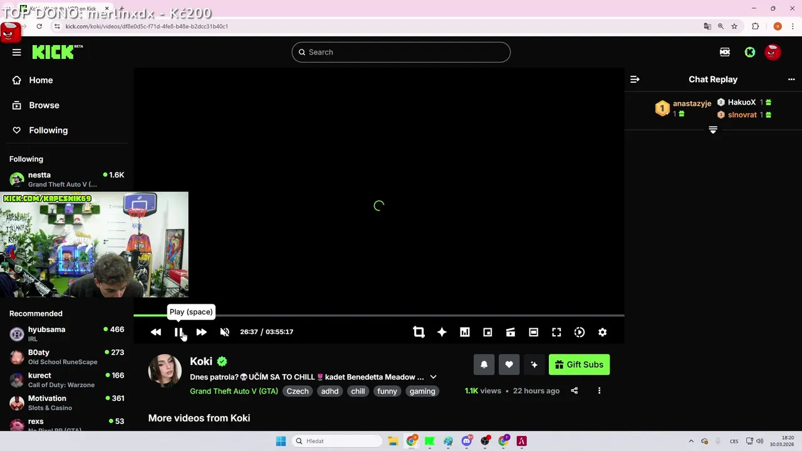The image size is (802, 451).
Task: Toggle theater mode
Action: click(x=533, y=332)
